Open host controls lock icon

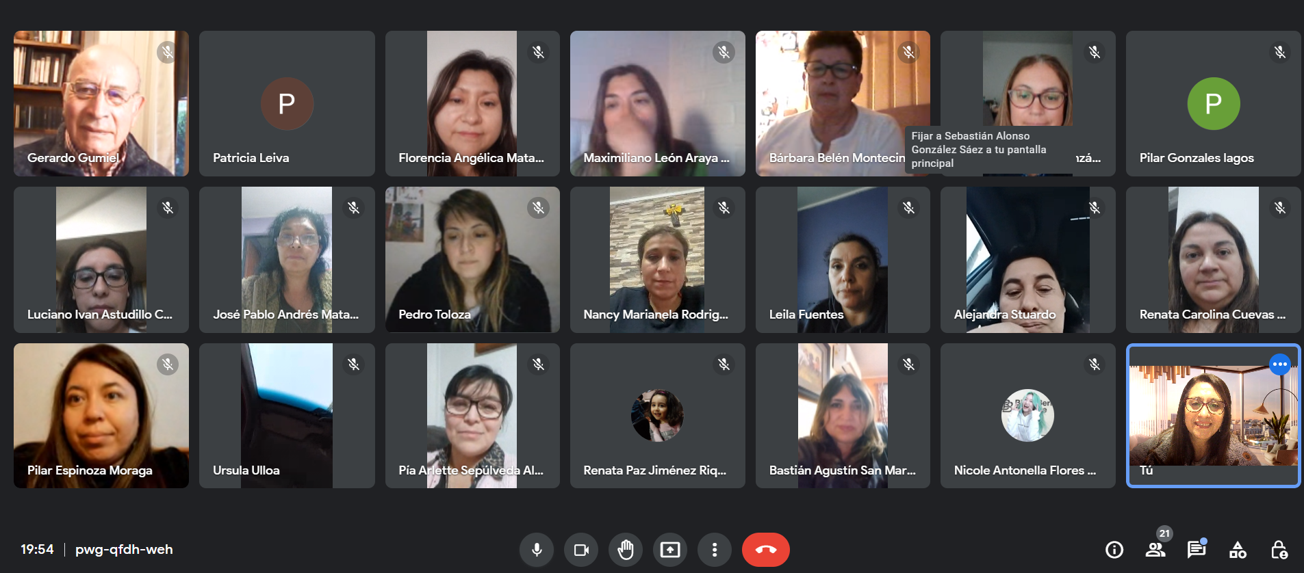tap(1279, 550)
